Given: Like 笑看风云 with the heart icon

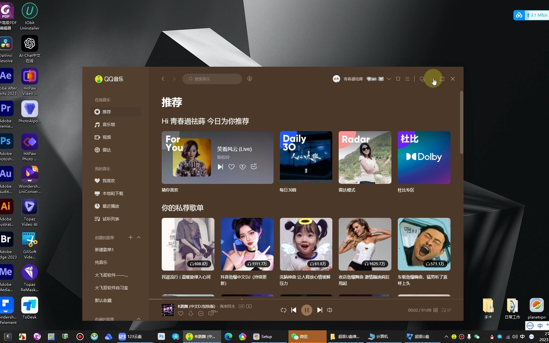Looking at the screenshot, I should (x=232, y=167).
